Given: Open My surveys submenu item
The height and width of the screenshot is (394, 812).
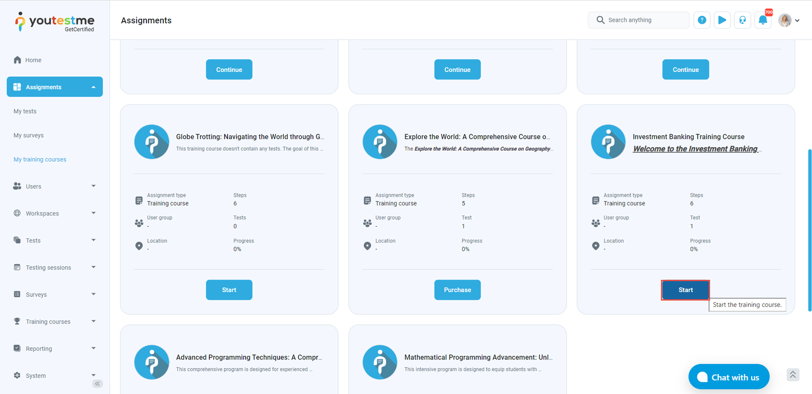Looking at the screenshot, I should pos(28,135).
